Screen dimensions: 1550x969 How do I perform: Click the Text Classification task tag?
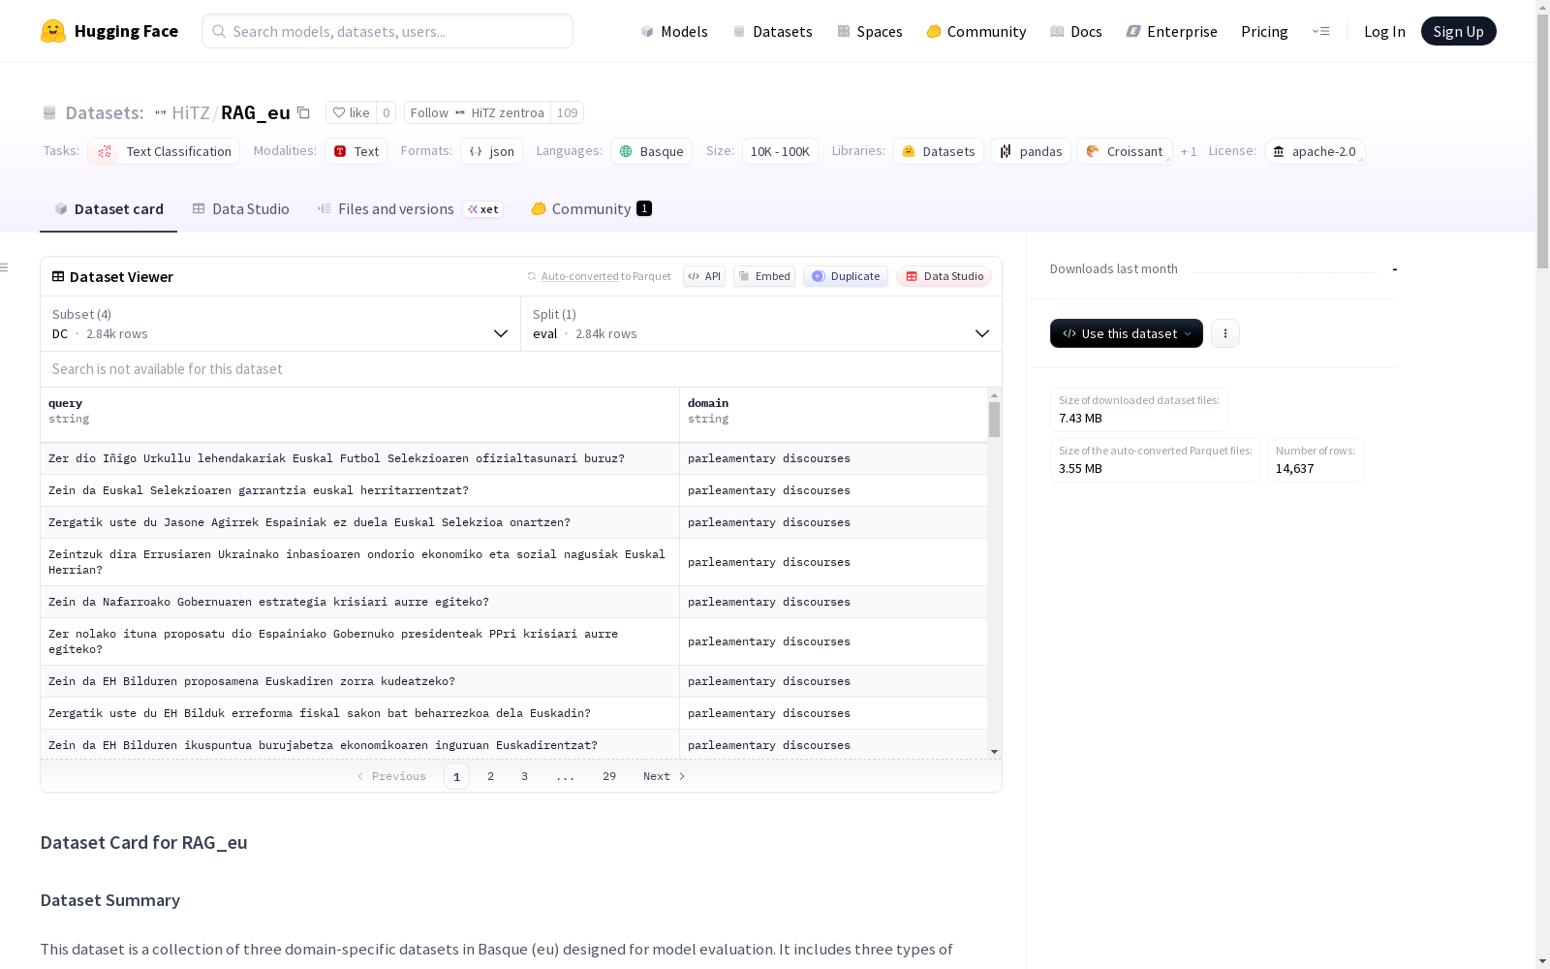click(164, 151)
